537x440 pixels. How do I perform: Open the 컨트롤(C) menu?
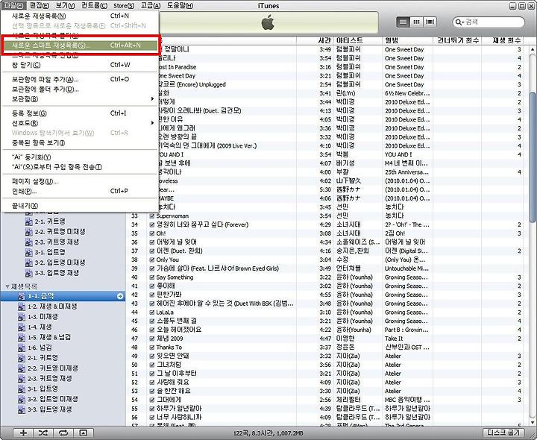click(x=94, y=5)
